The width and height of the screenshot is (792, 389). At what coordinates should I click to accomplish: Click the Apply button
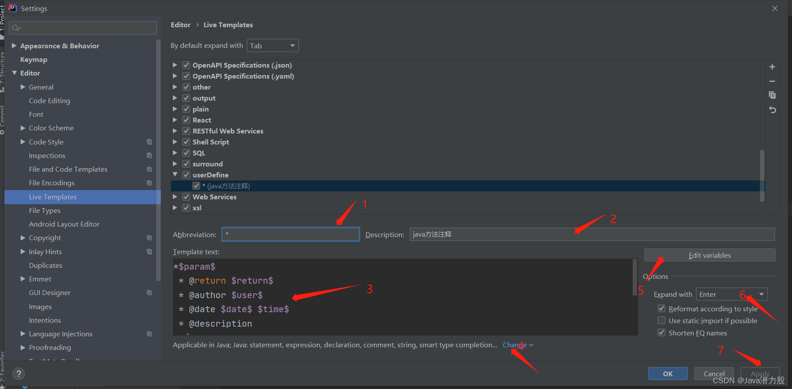coord(760,374)
